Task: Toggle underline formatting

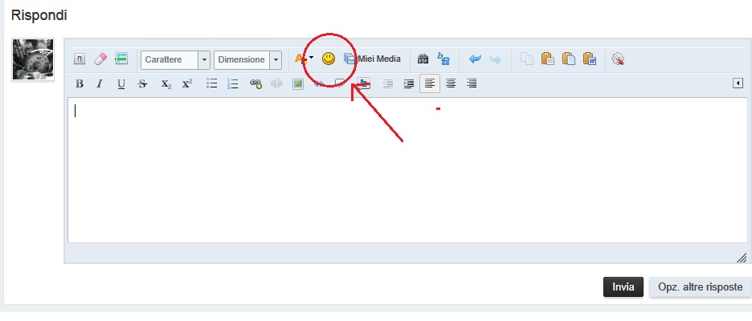Action: pos(121,84)
